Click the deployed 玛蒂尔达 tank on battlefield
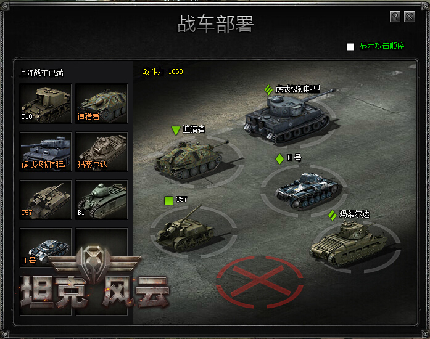 pyautogui.click(x=349, y=242)
